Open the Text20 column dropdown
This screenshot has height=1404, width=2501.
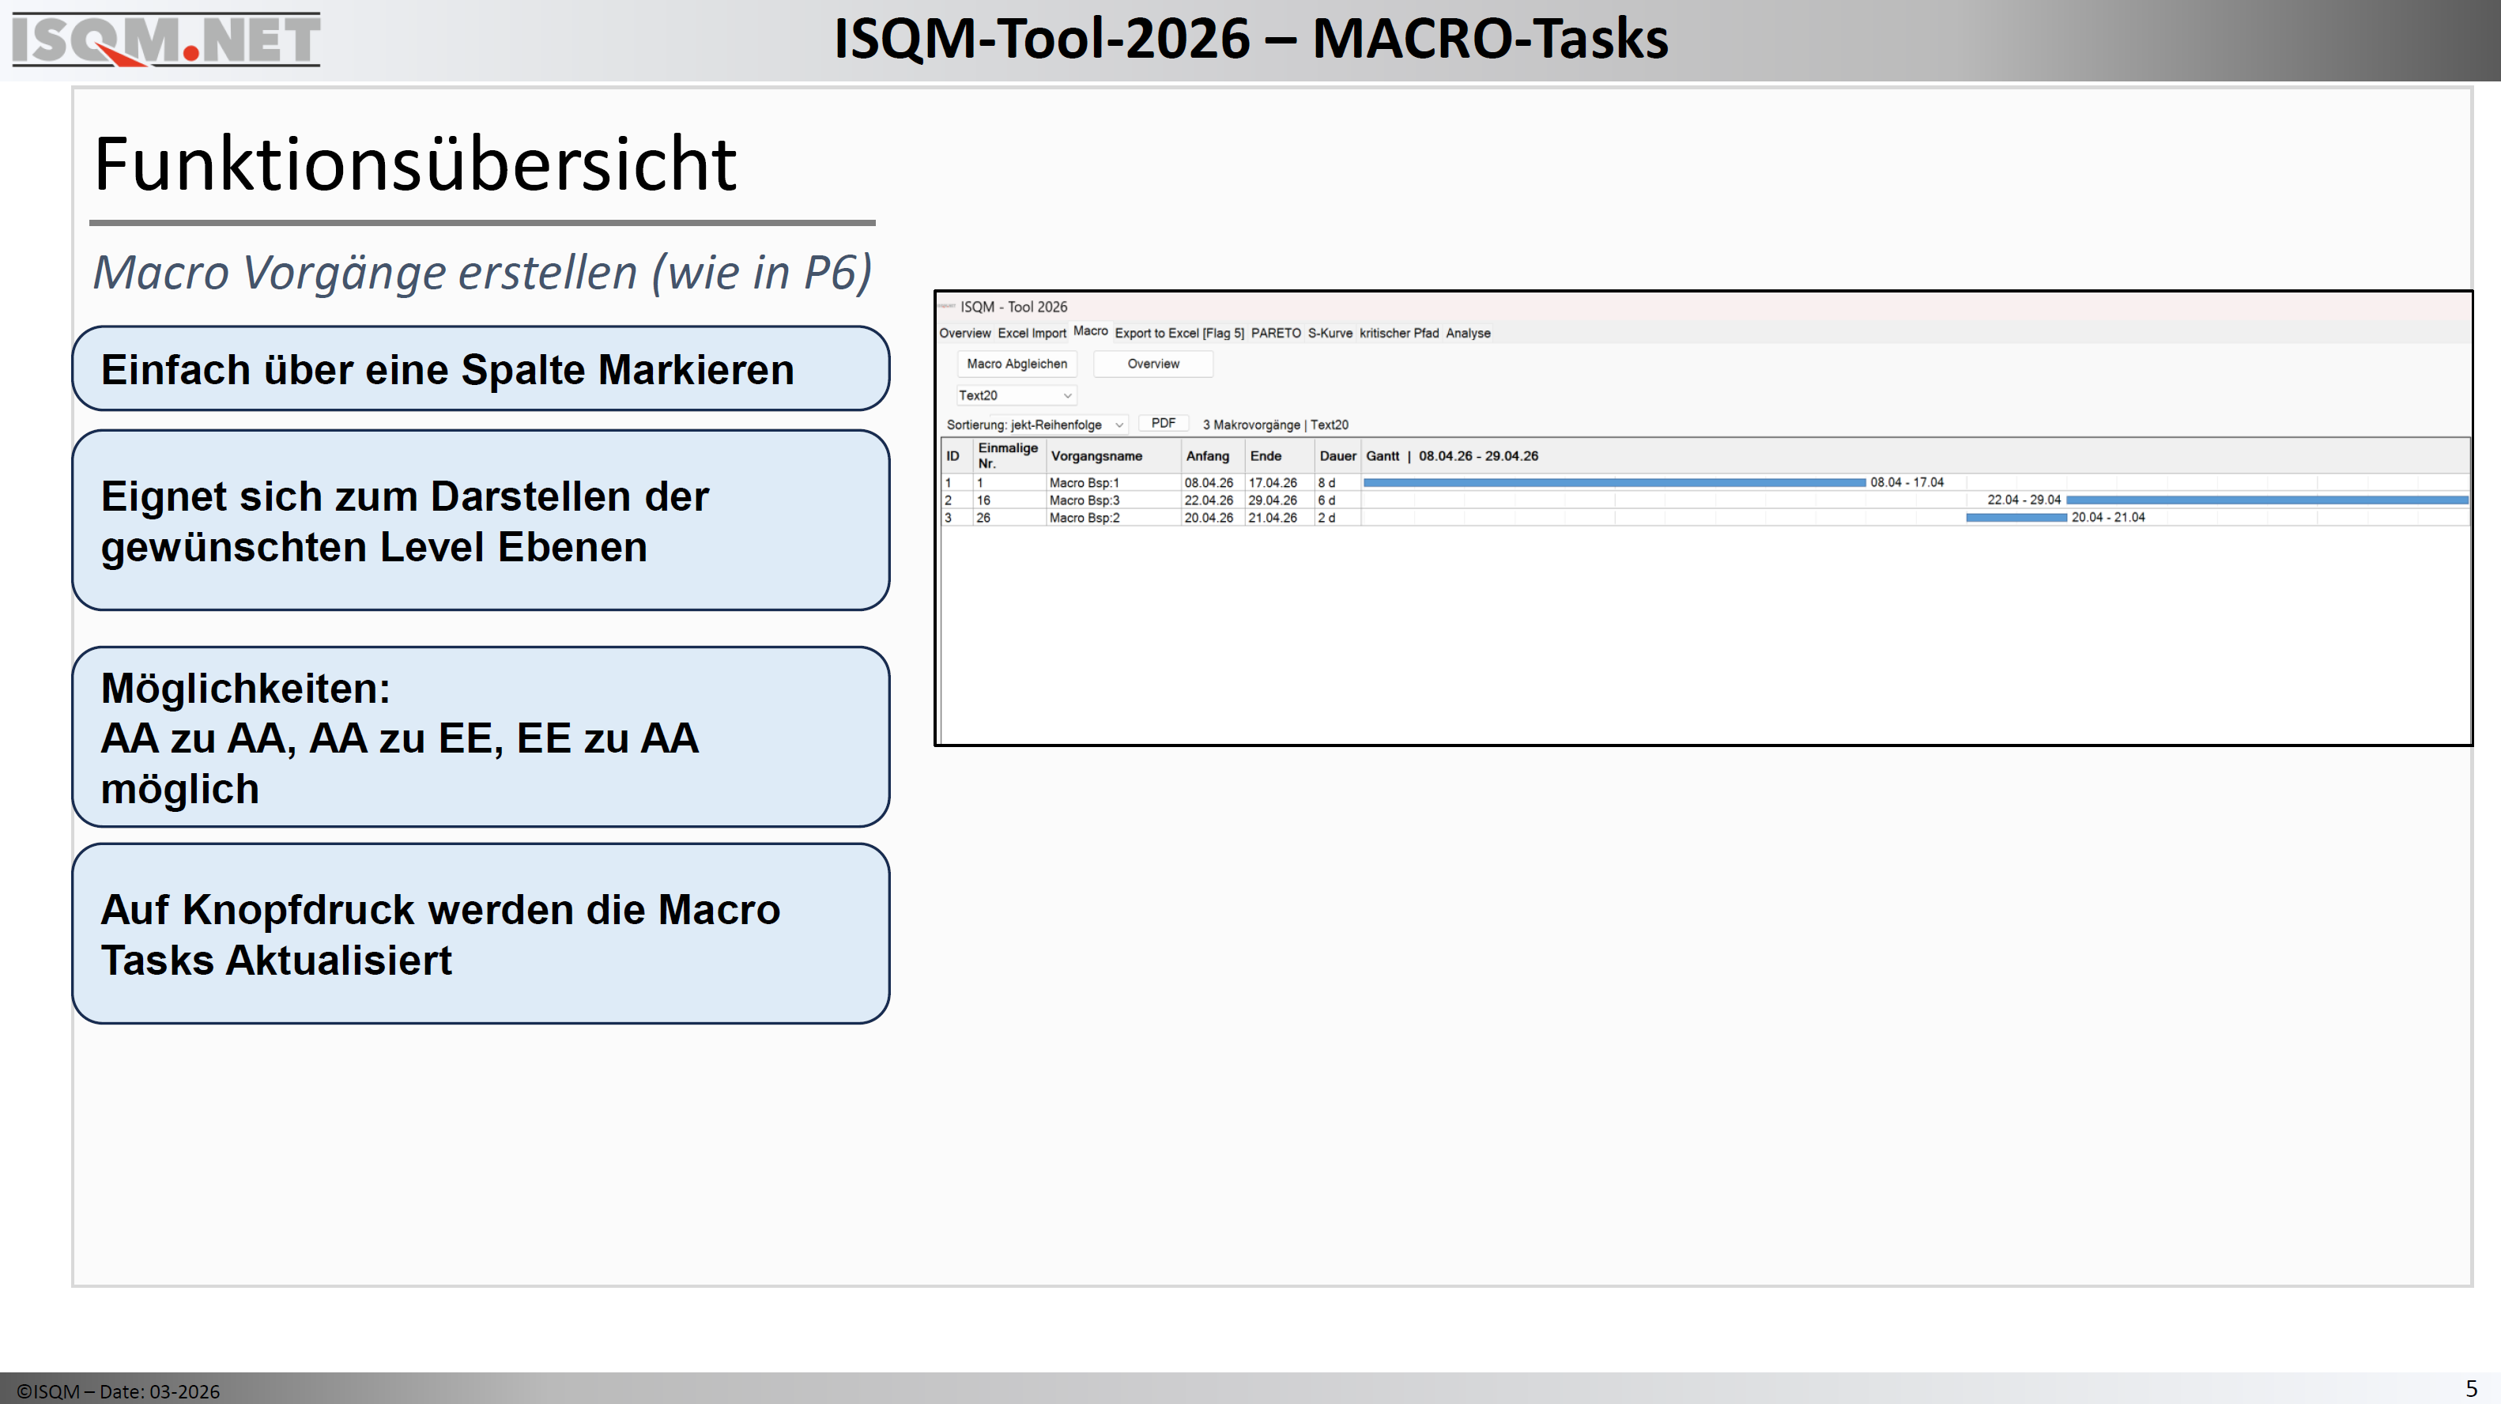pos(1016,395)
